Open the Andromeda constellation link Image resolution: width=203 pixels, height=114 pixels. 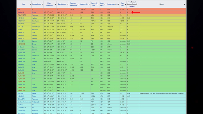(x=36, y=102)
